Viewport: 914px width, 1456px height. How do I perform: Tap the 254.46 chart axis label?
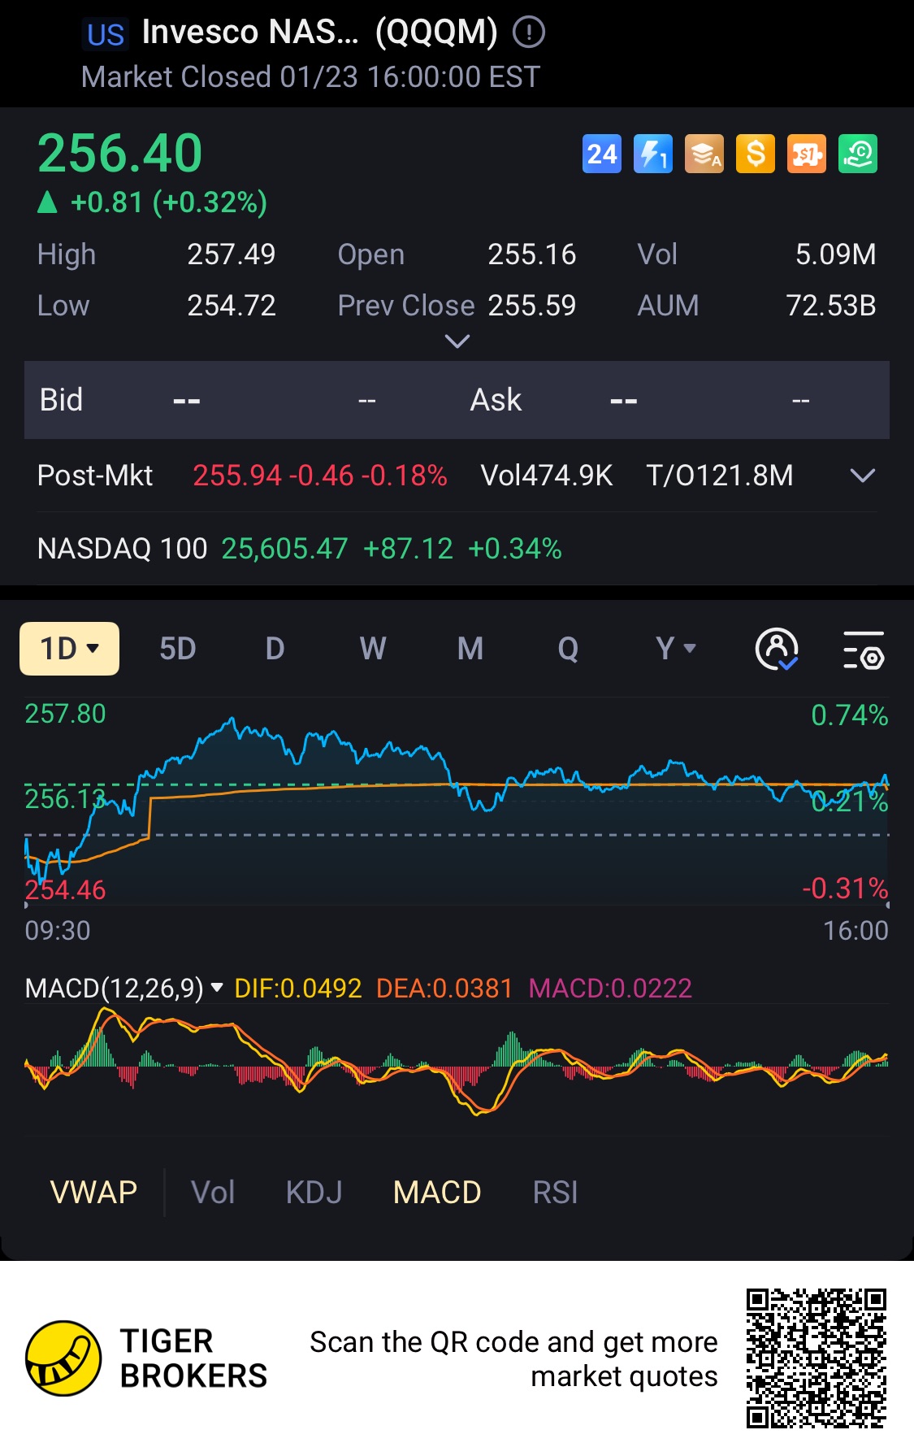click(x=66, y=890)
